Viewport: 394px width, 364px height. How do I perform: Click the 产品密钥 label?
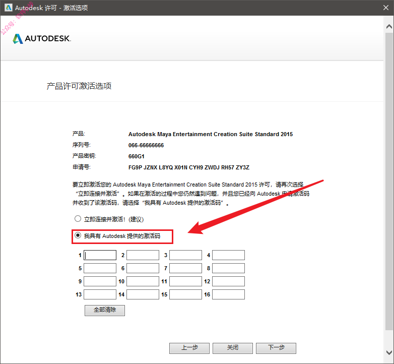click(x=84, y=156)
